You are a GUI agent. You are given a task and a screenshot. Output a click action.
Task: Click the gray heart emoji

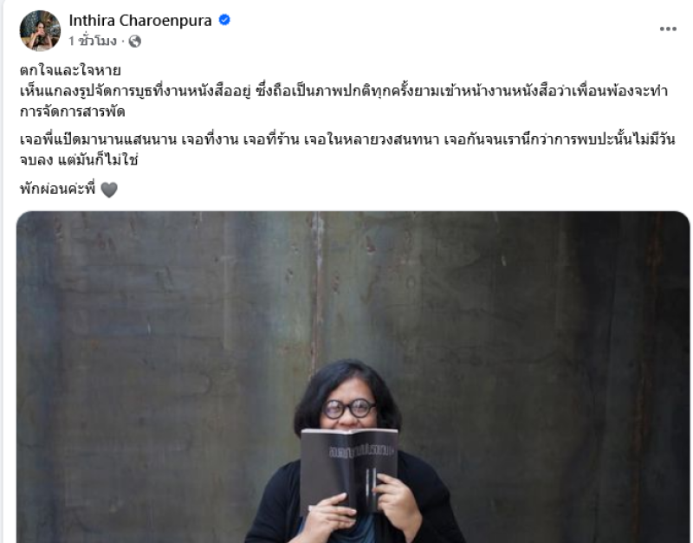click(109, 190)
